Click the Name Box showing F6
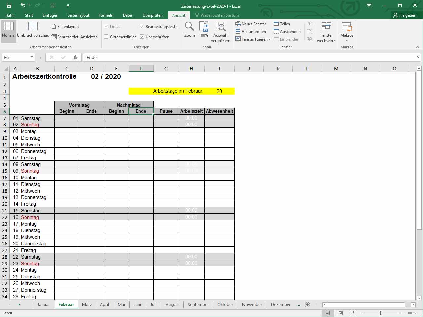This screenshot has height=317, width=423. click(16, 57)
